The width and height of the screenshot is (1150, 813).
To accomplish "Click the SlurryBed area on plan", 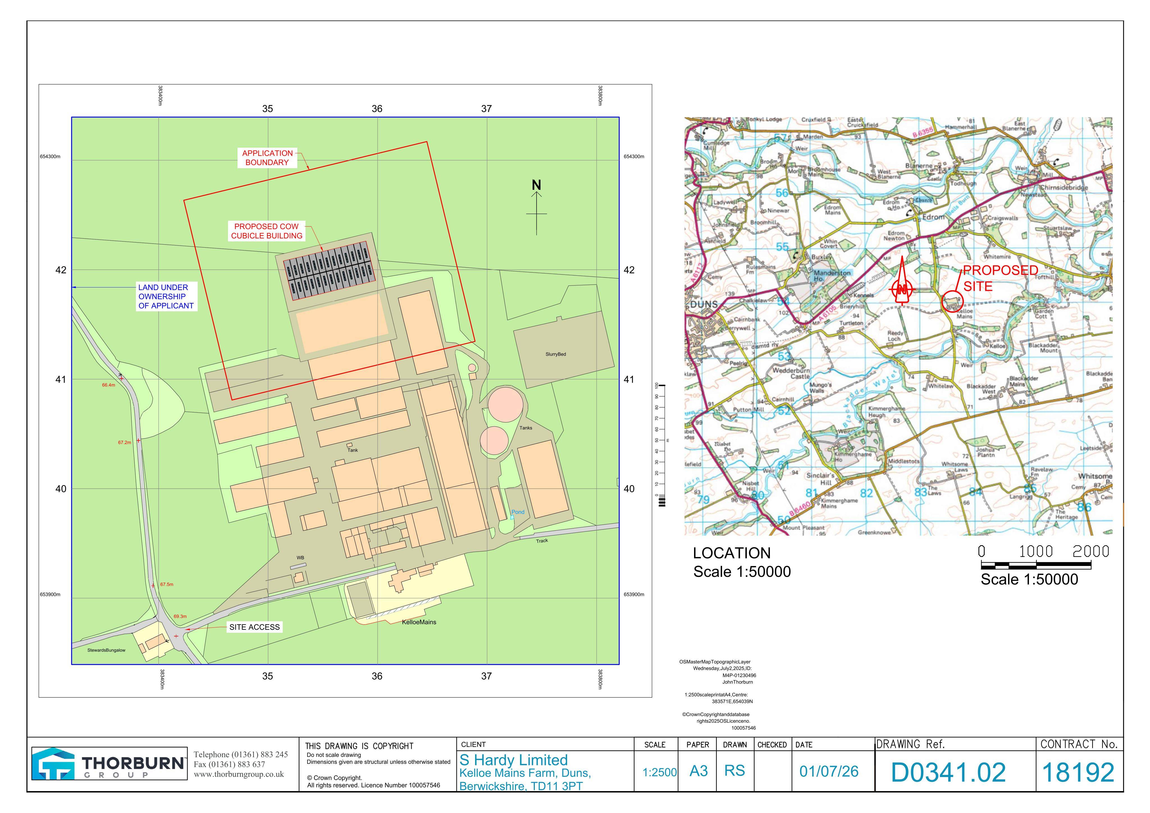I will point(555,354).
